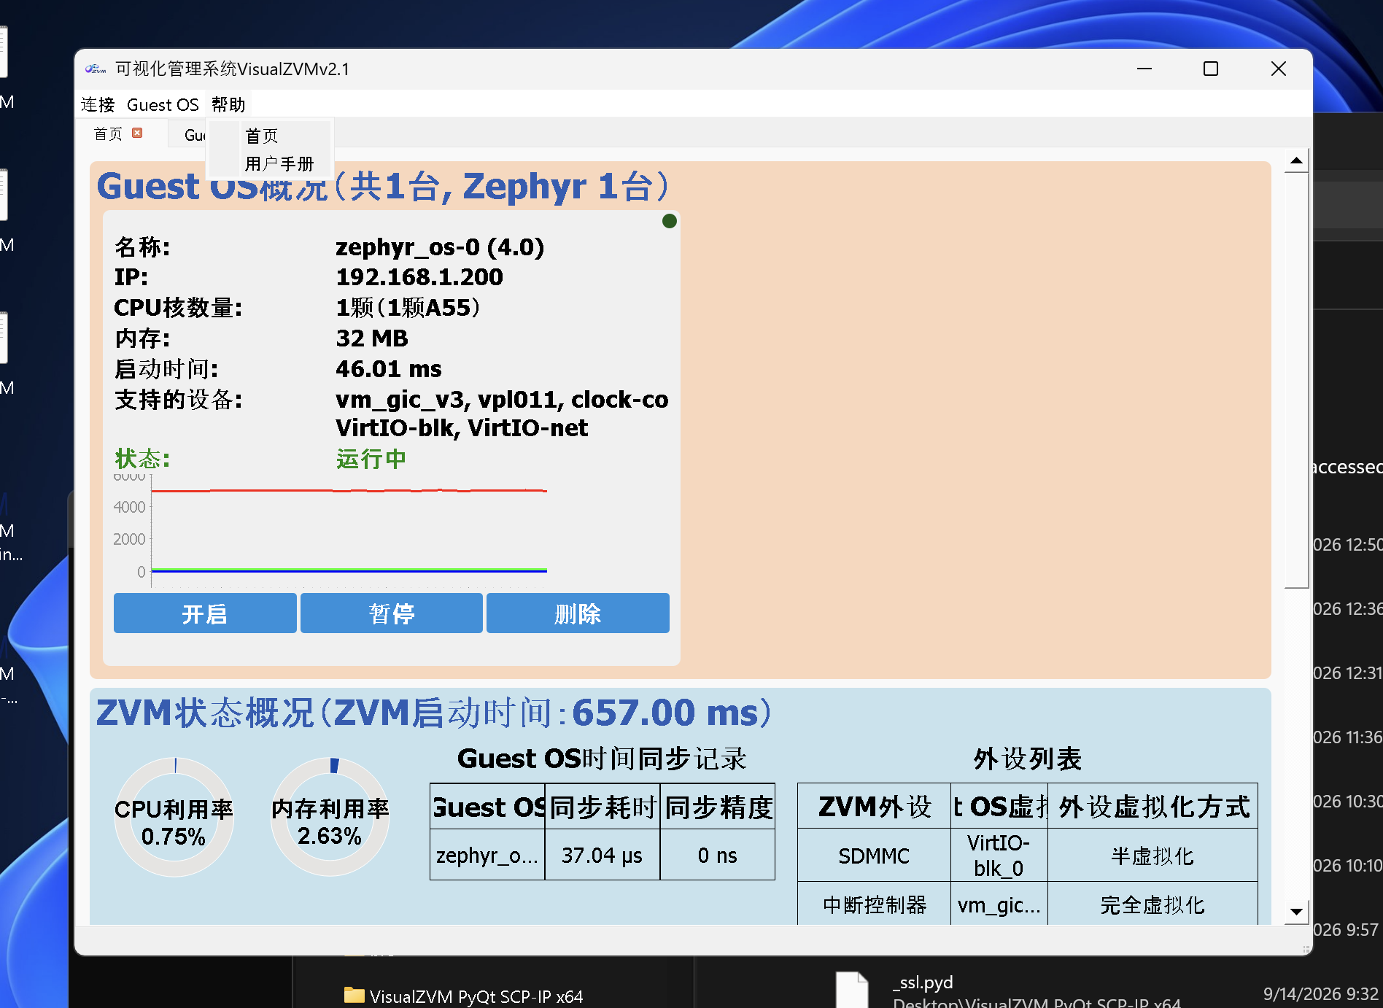Click the zephyr_os-0 usage line chart
The image size is (1383, 1008).
[330, 531]
